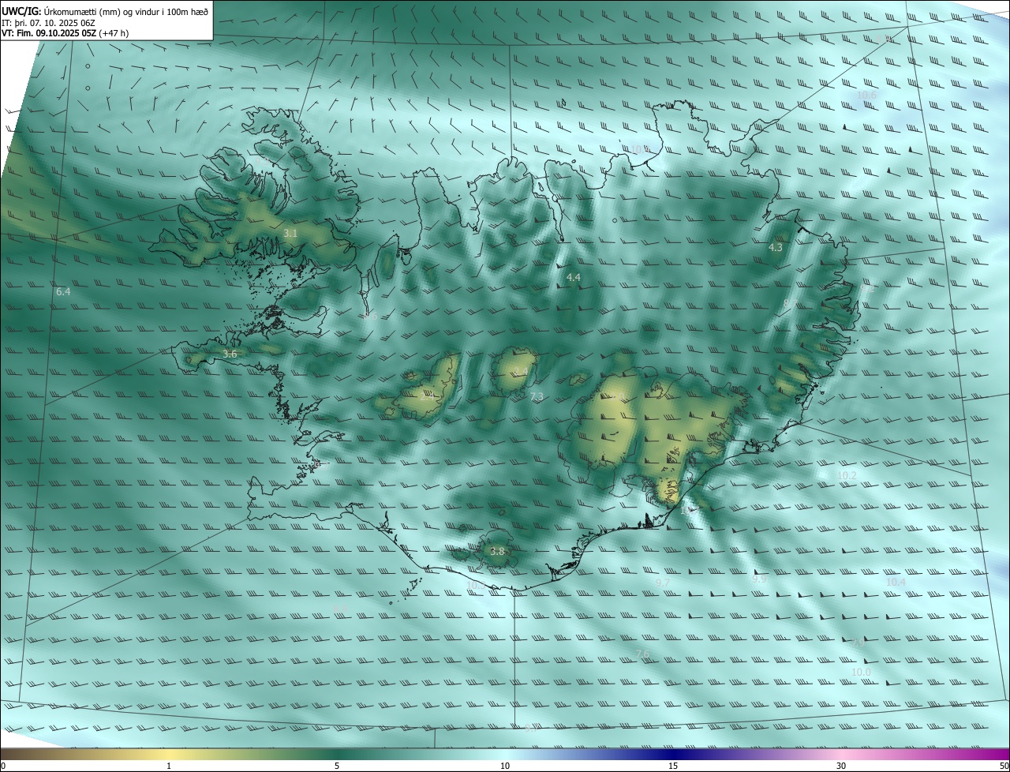Click the valid time line 'VT: Fim. 09.10.2025 05Z'
The image size is (1010, 772).
tap(49, 33)
